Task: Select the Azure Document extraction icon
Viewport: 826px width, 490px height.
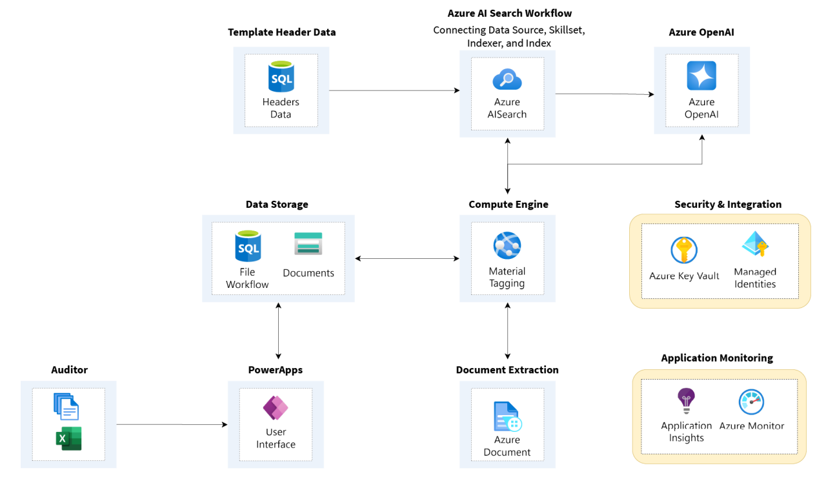Action: click(x=507, y=416)
